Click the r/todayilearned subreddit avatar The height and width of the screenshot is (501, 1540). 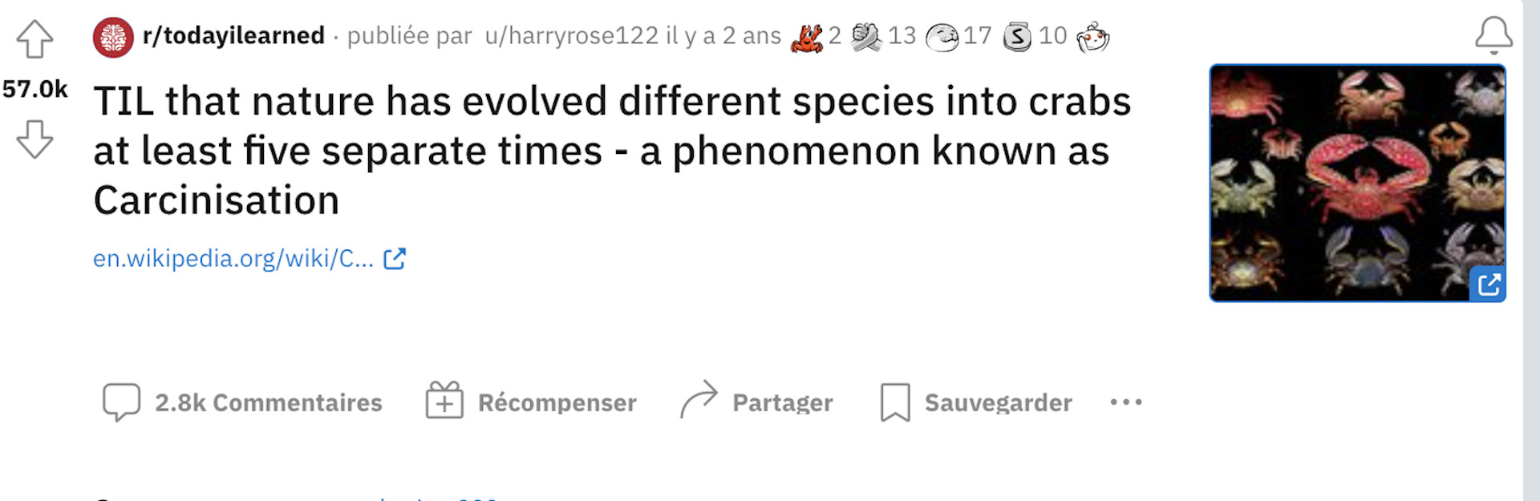pos(113,37)
